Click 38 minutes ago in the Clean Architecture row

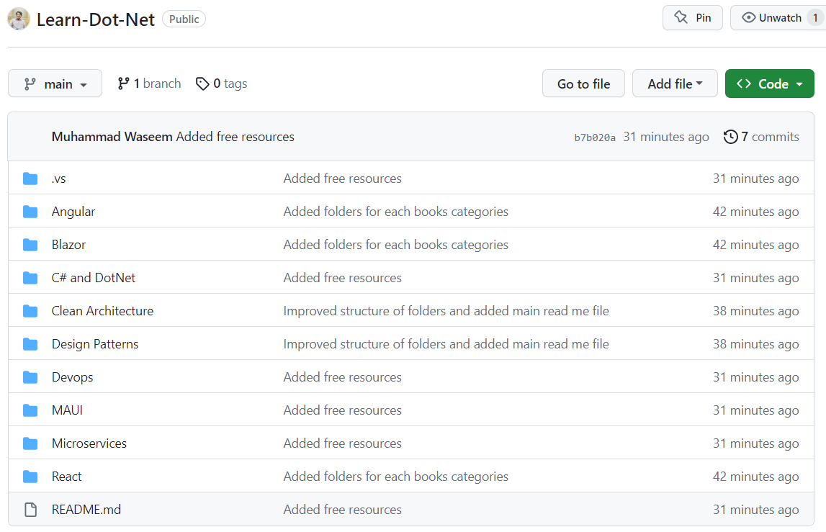point(756,311)
